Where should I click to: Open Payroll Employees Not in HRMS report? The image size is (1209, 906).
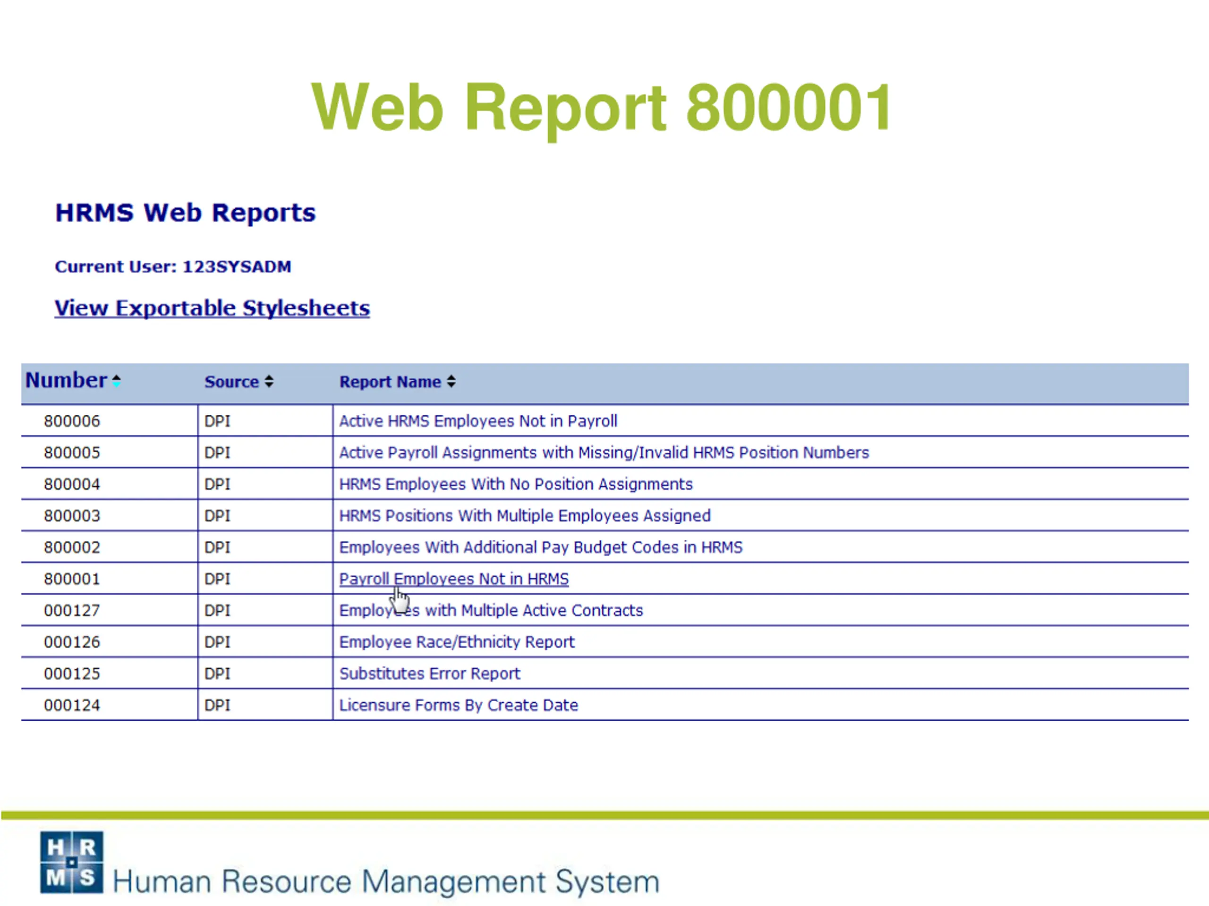coord(454,579)
